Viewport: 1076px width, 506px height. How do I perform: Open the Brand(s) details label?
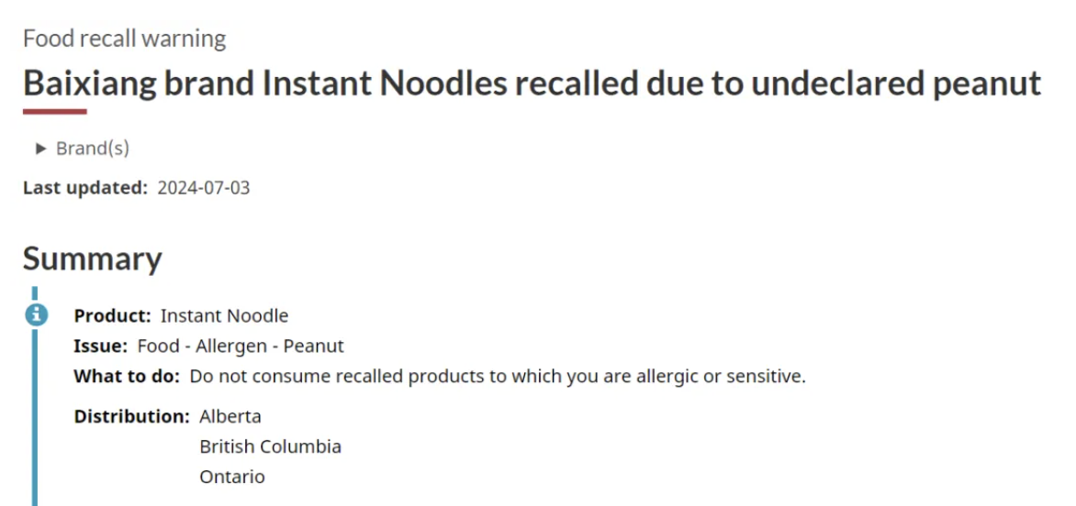[93, 148]
